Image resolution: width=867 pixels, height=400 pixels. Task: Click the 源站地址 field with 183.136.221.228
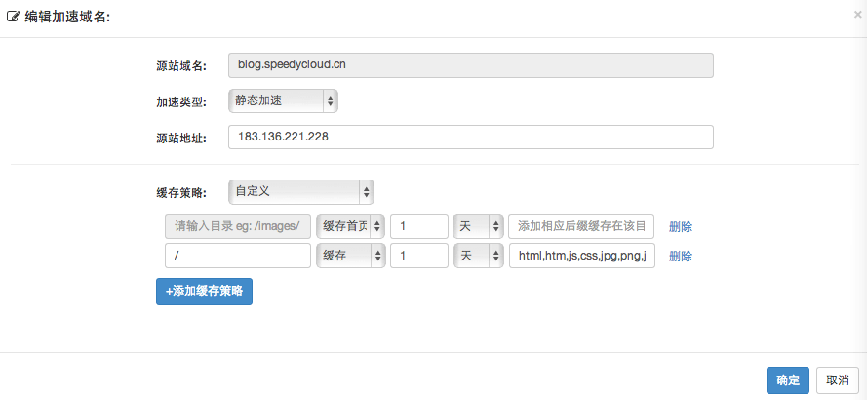(470, 138)
